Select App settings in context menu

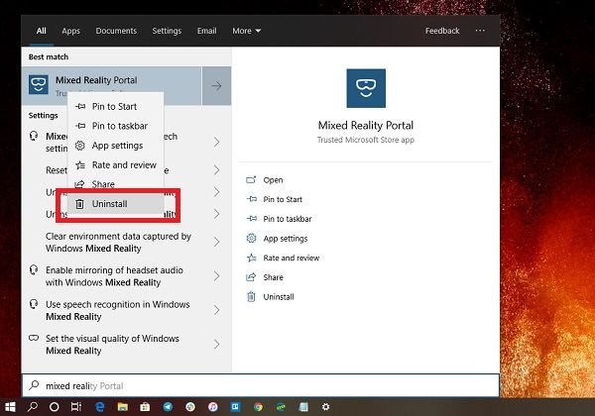coord(116,146)
